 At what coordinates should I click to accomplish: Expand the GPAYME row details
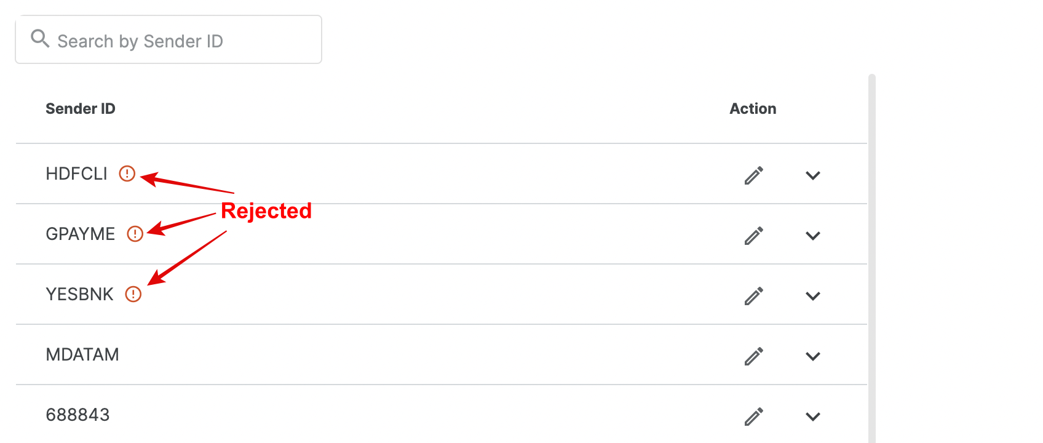click(813, 236)
